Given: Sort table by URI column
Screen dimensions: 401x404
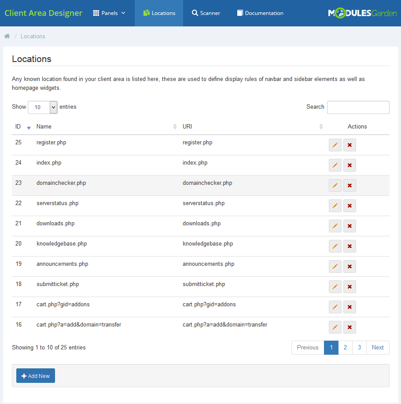Looking at the screenshot, I should click(252, 126).
